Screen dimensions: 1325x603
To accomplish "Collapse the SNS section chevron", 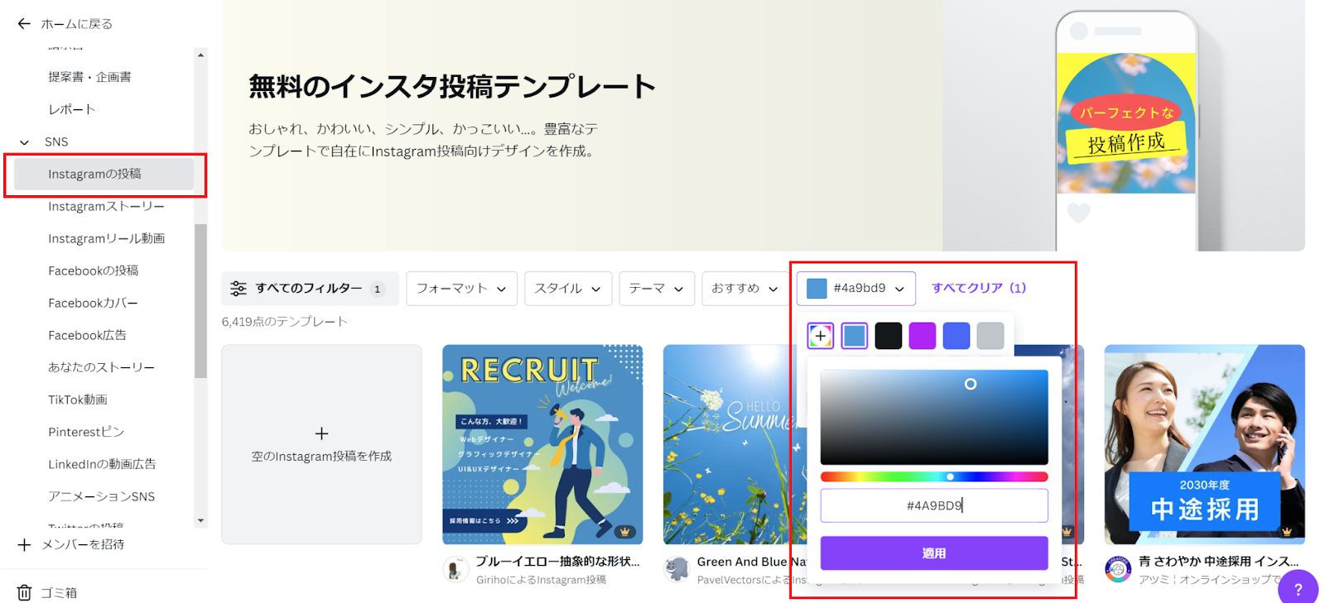I will point(25,142).
